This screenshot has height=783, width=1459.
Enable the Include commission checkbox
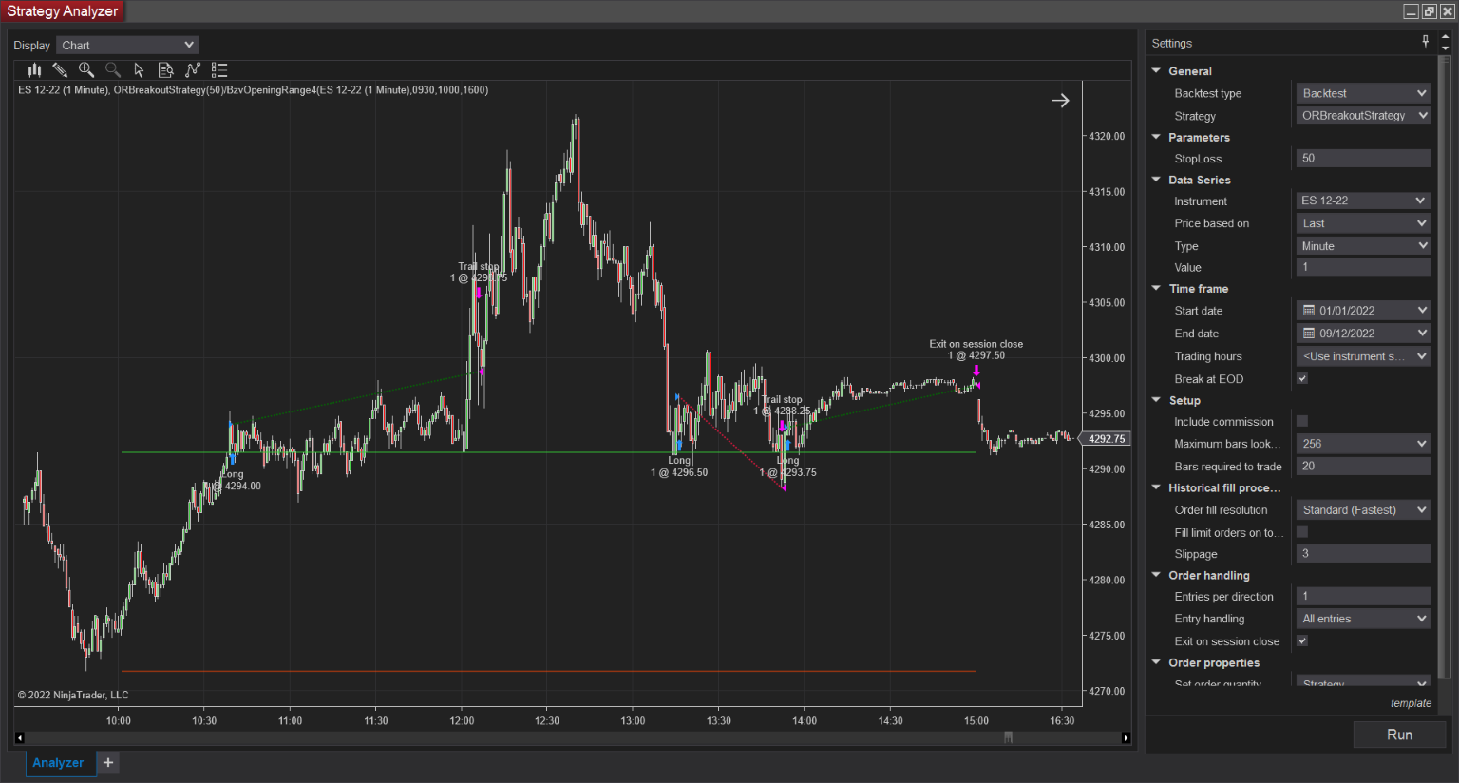[1302, 421]
